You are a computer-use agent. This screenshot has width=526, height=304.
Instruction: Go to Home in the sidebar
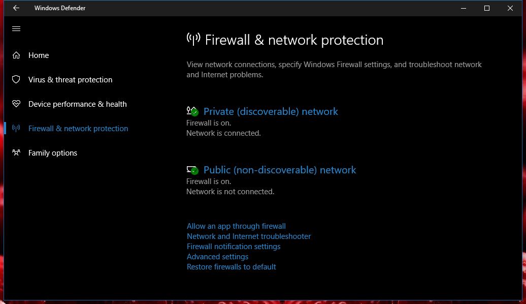pyautogui.click(x=39, y=55)
